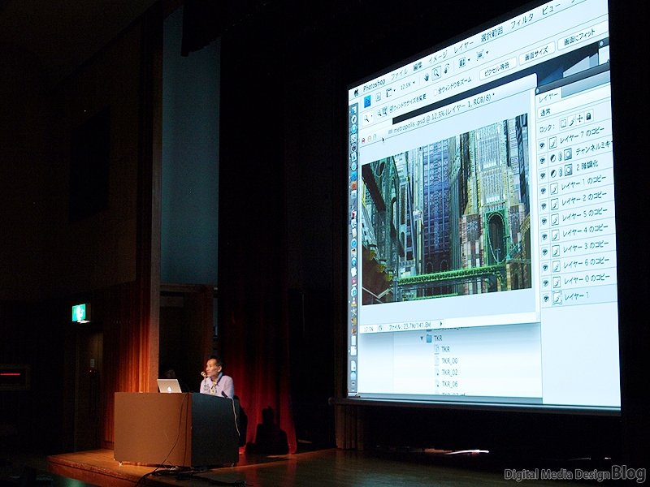Screen dimensions: 650x487
Task: Check the 全ウィンドウをズーム checkbox
Action: pyautogui.click(x=435, y=92)
